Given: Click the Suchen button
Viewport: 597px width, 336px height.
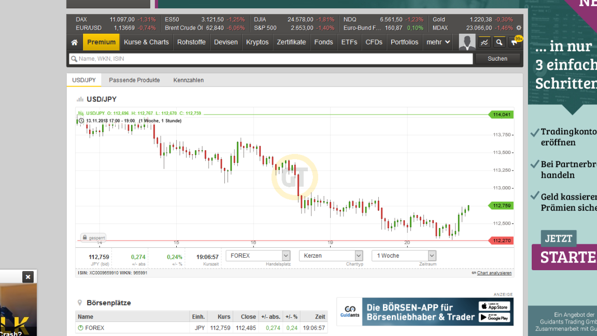Looking at the screenshot, I should (497, 59).
